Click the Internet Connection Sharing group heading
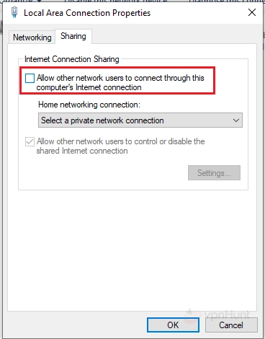Viewport: 265px width, 339px height. point(72,59)
